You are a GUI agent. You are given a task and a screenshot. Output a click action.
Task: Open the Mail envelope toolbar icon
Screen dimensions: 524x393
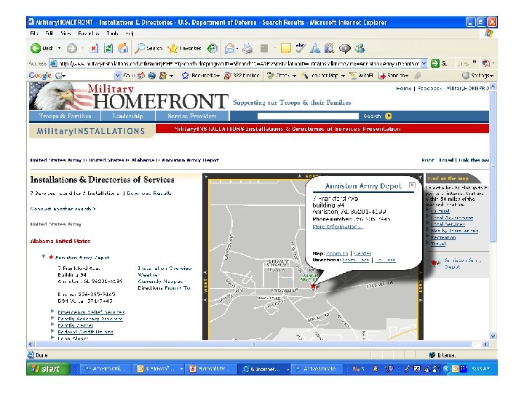pos(229,49)
